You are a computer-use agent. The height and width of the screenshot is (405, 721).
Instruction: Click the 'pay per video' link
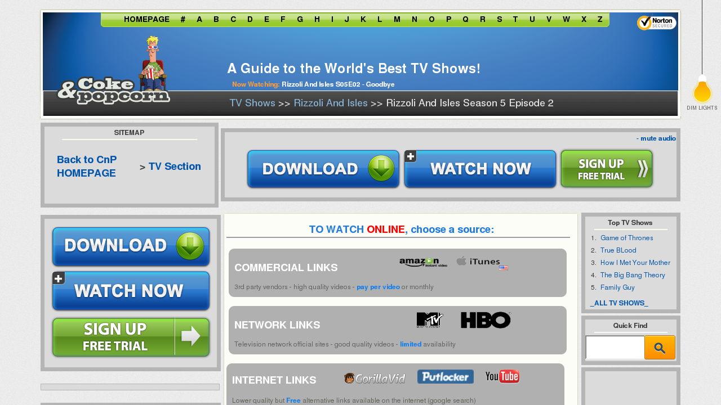[x=378, y=287]
